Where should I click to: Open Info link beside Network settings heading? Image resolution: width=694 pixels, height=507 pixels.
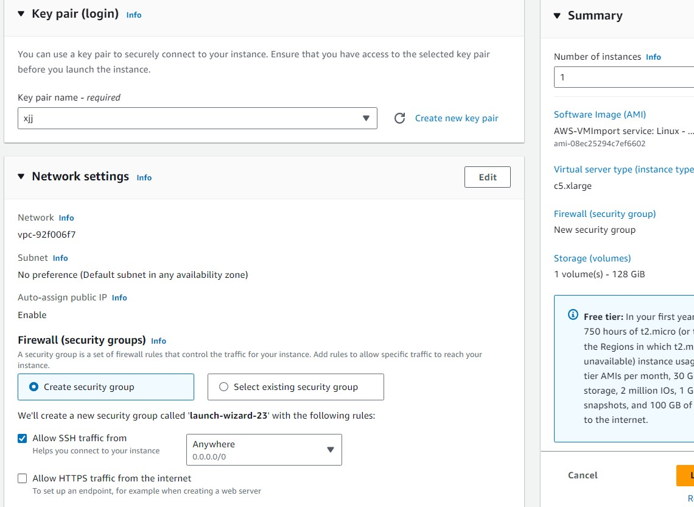tap(144, 178)
